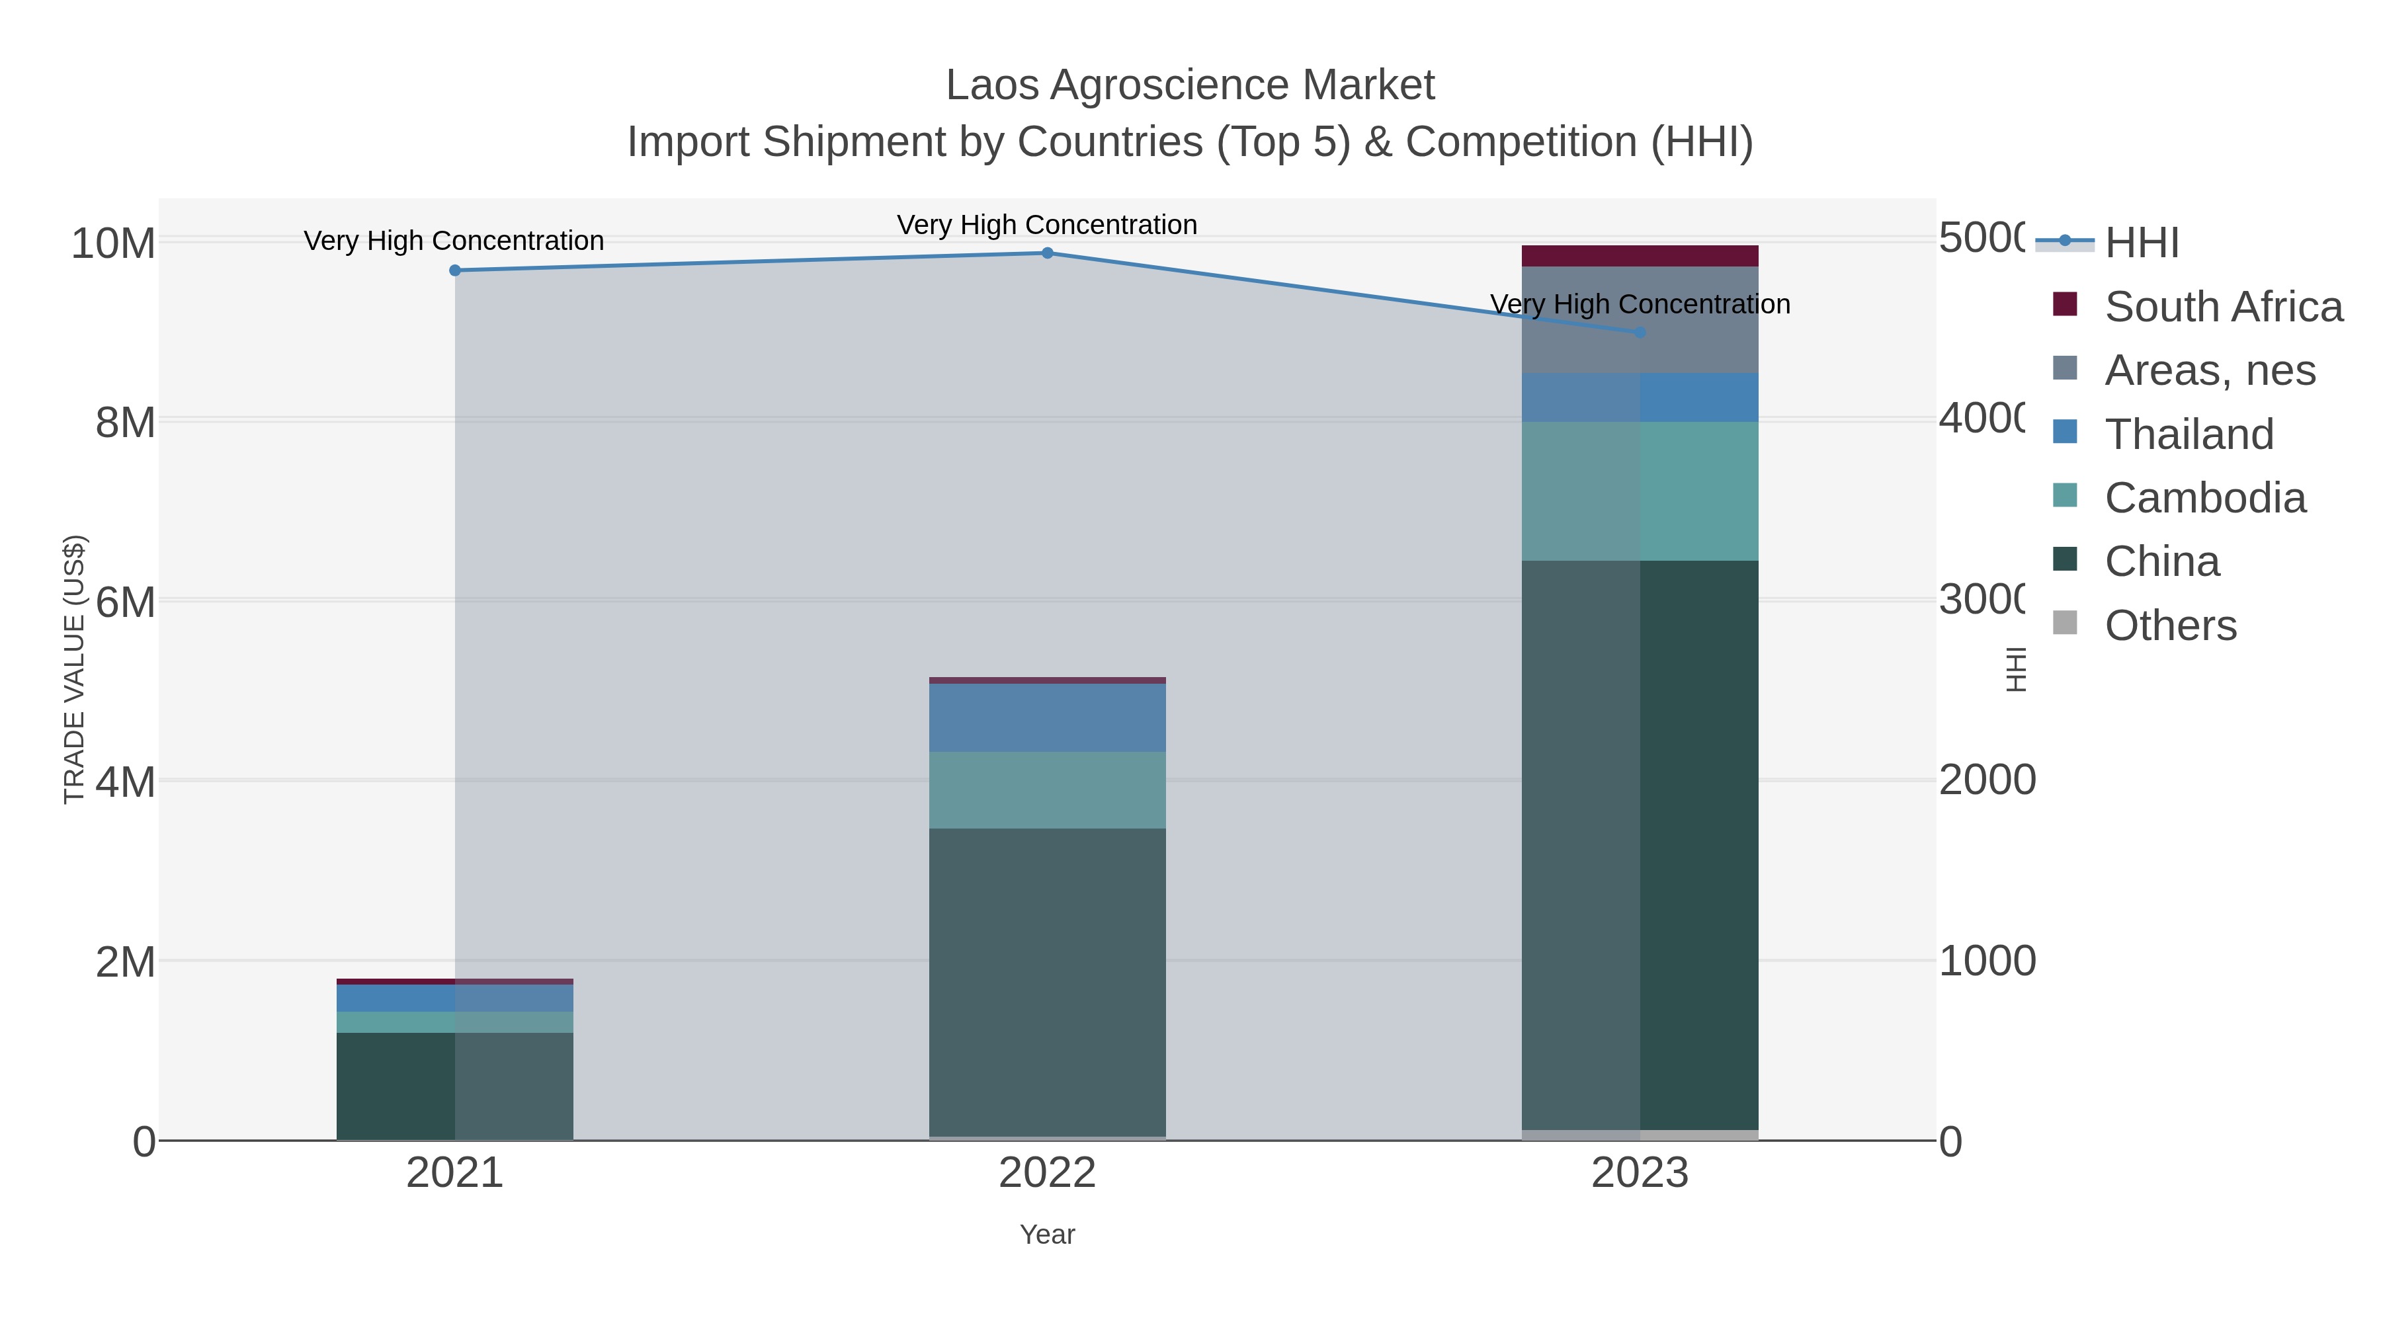Screen dimensions: 2381x1339
Task: Toggle the HHI legend entry
Action: [2107, 242]
